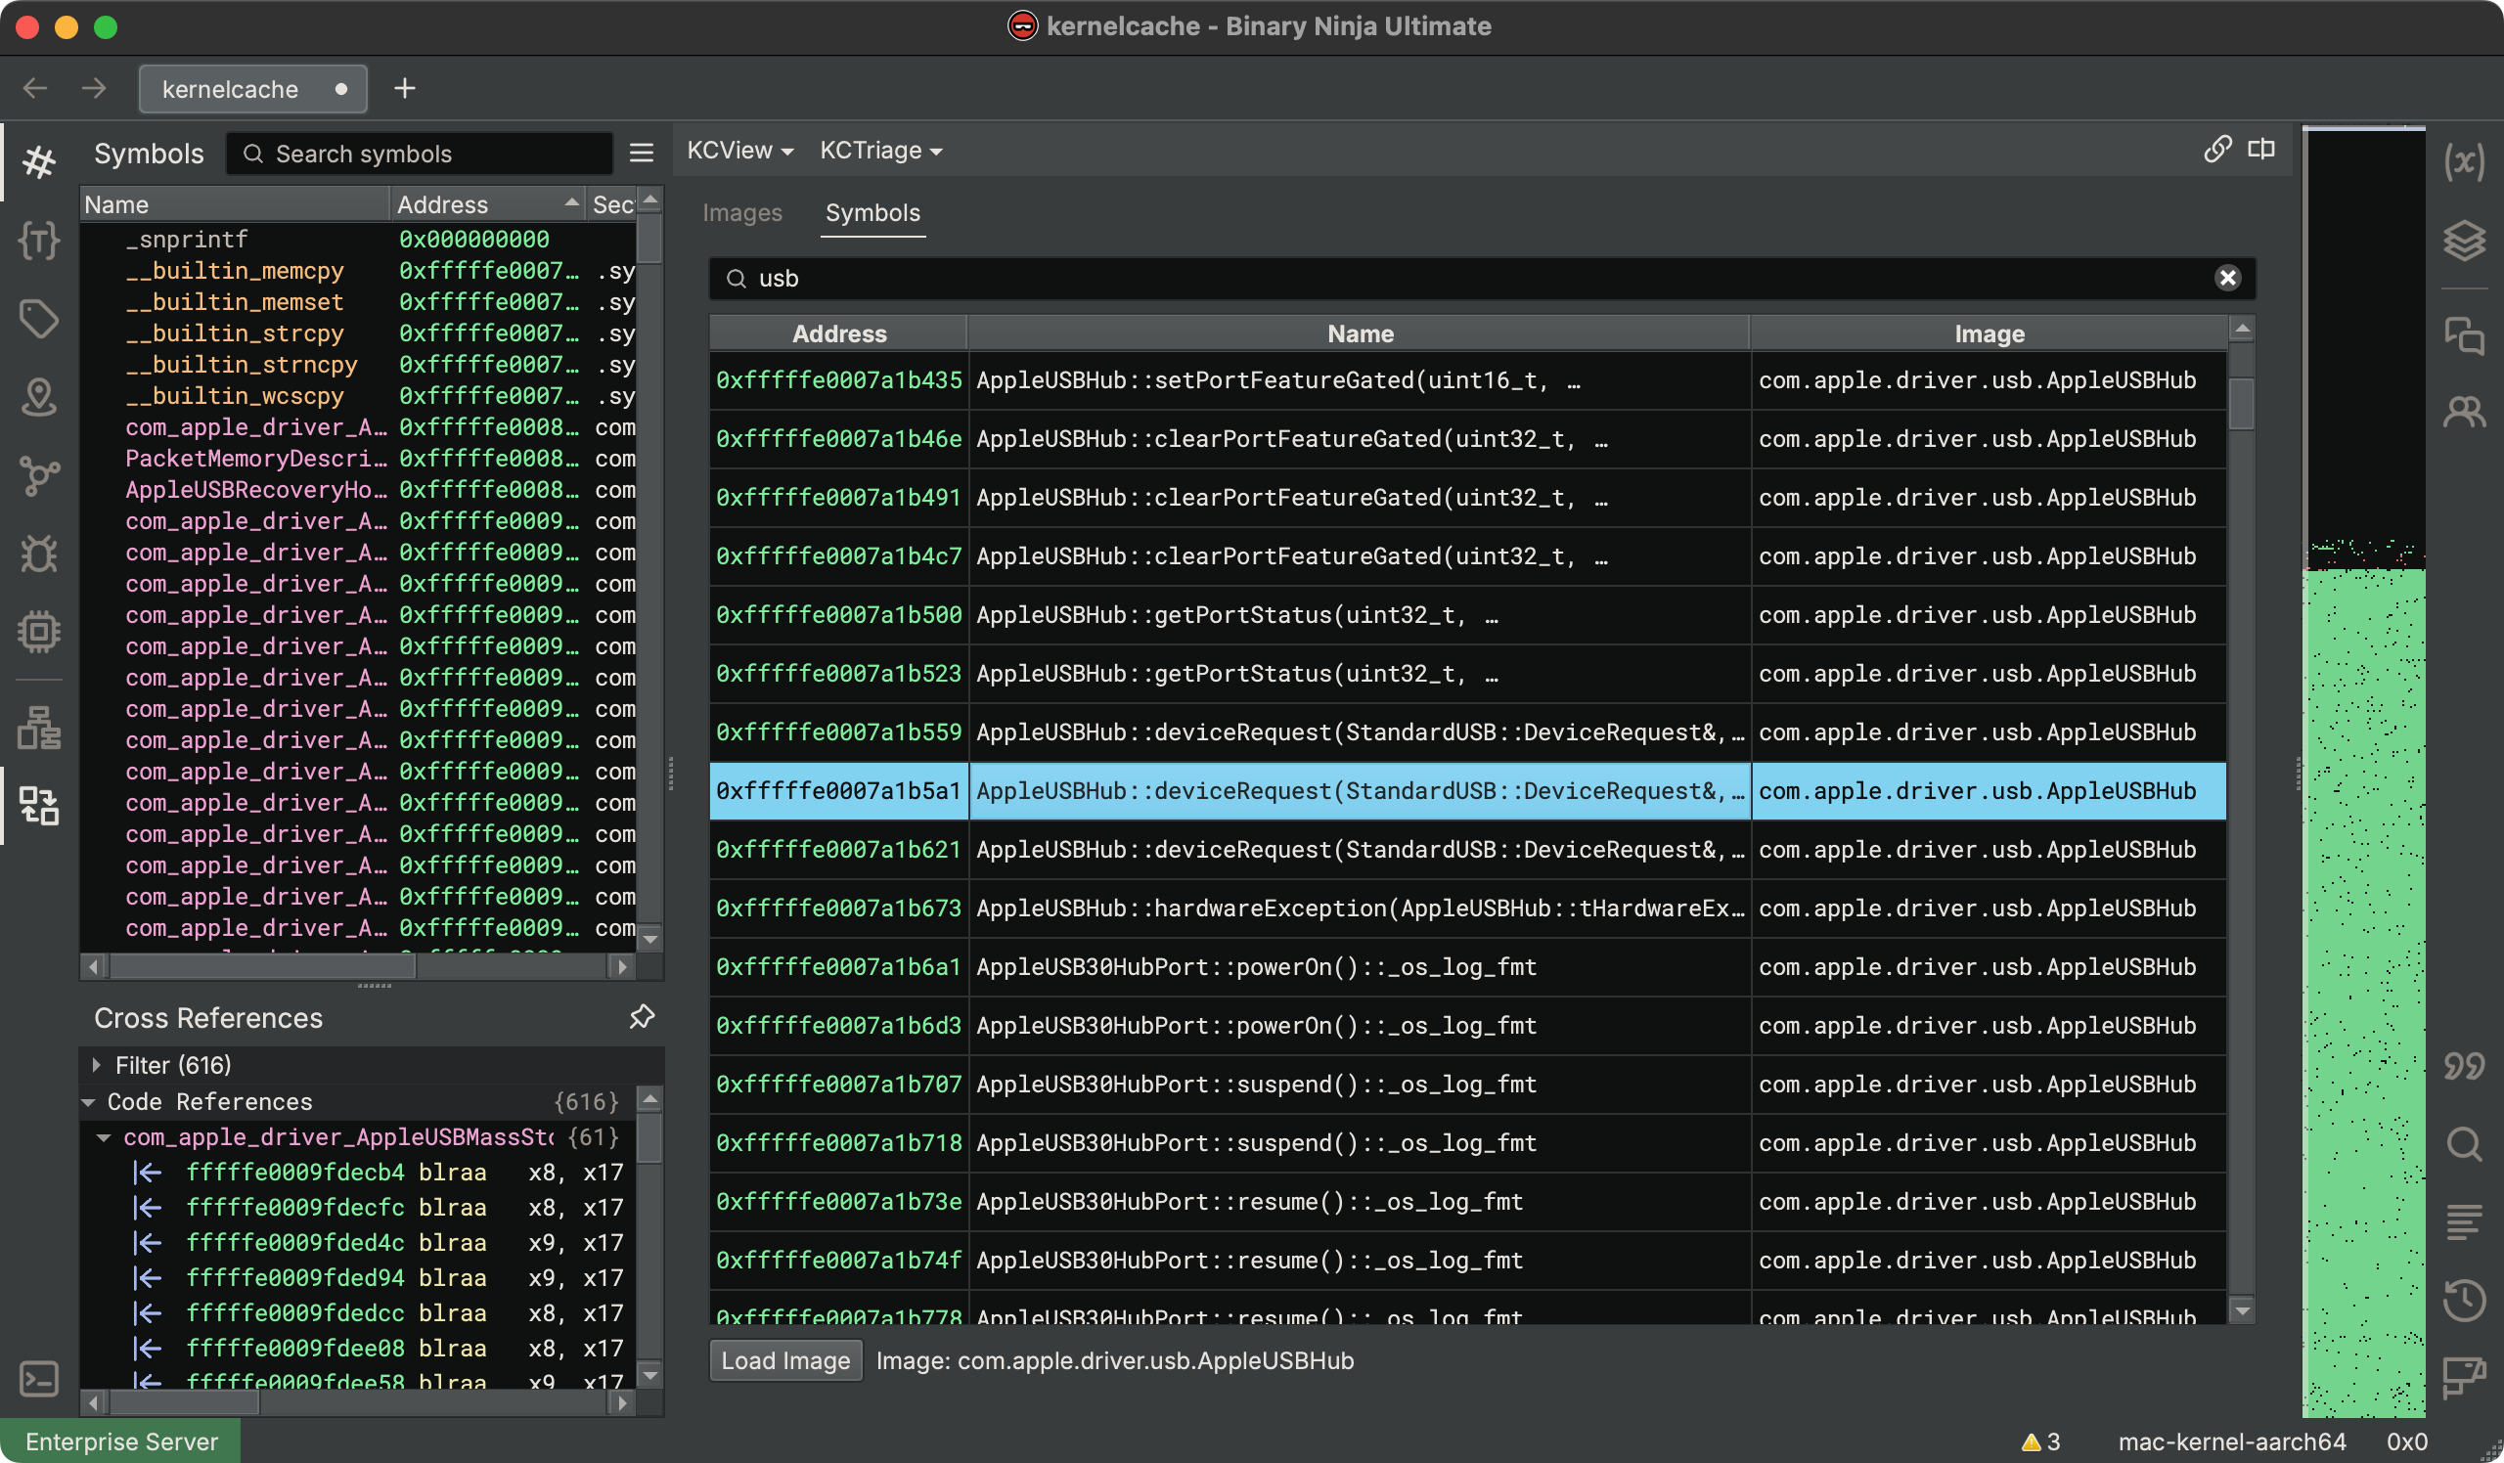The image size is (2504, 1463).
Task: Click the Address column header in triage table
Action: tap(838, 333)
